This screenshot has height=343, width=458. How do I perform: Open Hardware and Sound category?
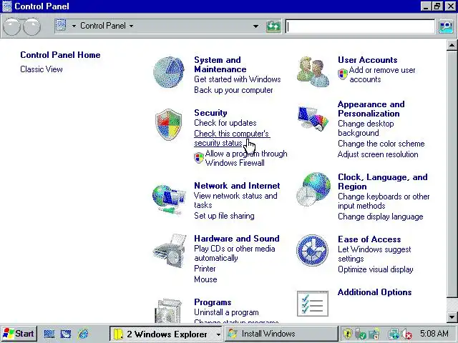pyautogui.click(x=237, y=239)
